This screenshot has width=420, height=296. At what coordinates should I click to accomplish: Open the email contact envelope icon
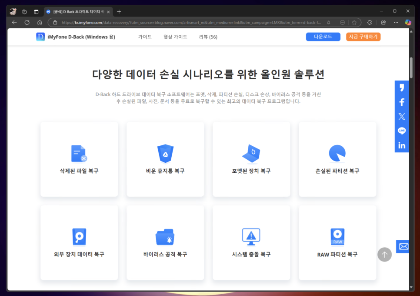click(403, 246)
